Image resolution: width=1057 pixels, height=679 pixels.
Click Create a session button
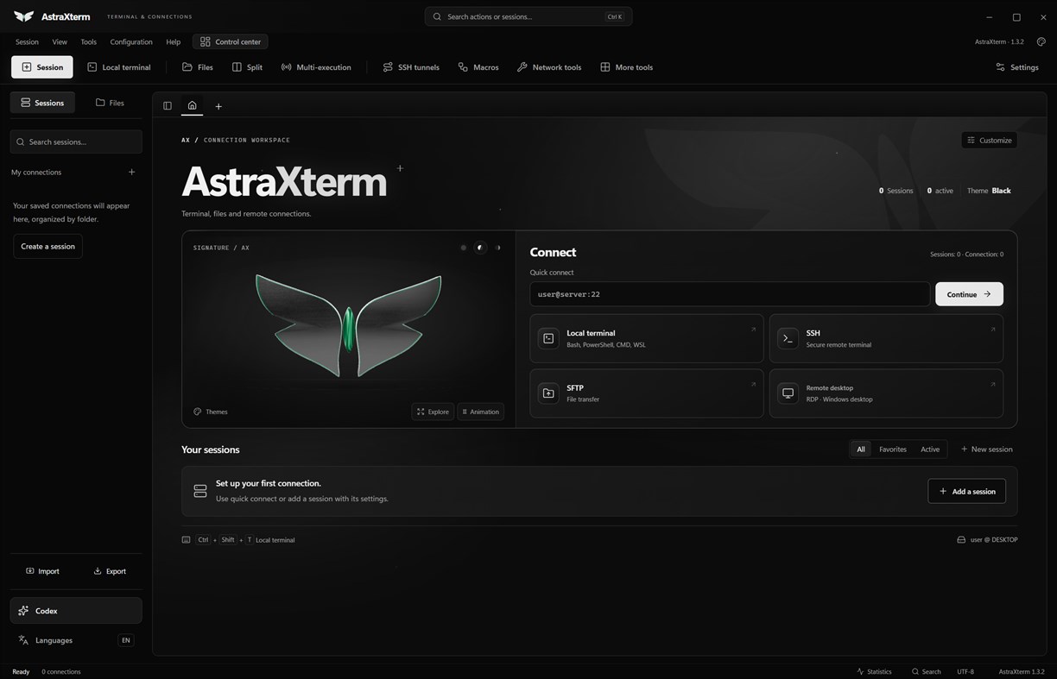point(47,246)
